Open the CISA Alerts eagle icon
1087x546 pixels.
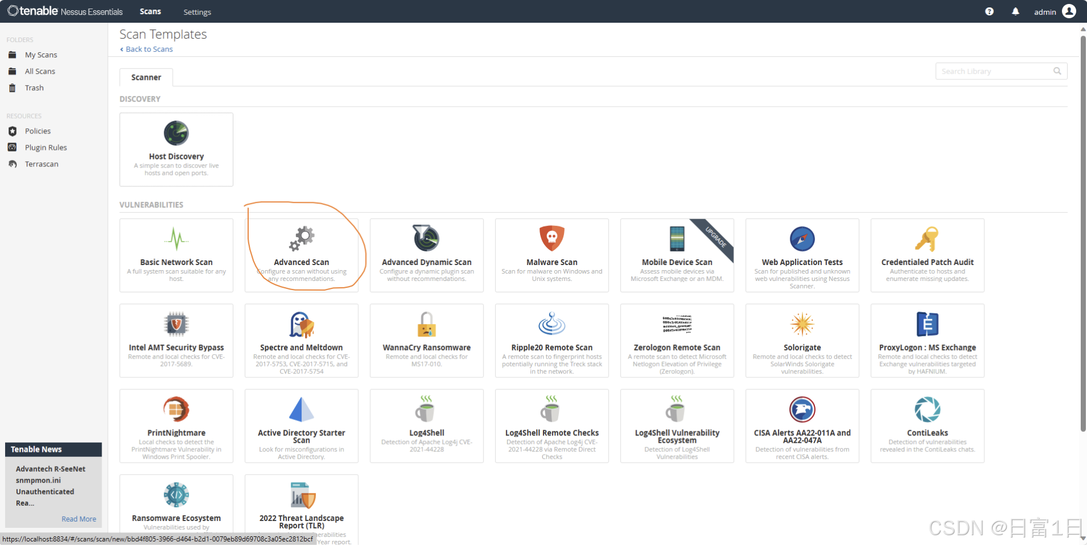(x=802, y=409)
